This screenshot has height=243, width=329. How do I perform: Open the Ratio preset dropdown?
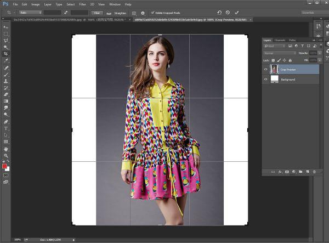pyautogui.click(x=31, y=12)
